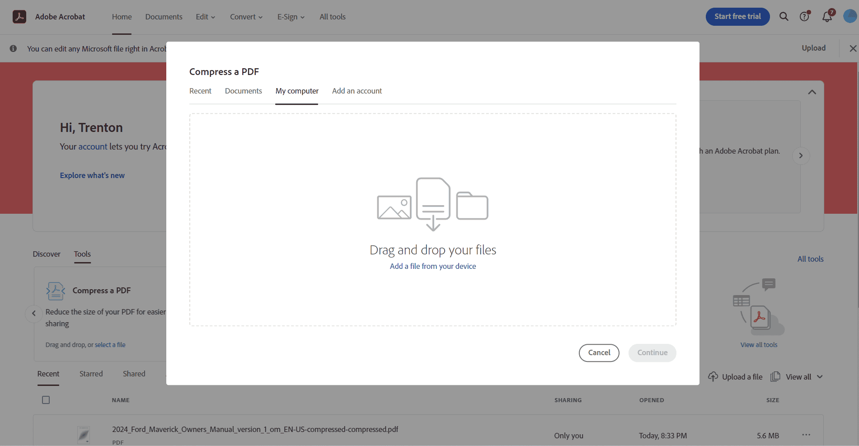Switch to the Documents tab in dialog
Screen dimensions: 859x446
244,91
